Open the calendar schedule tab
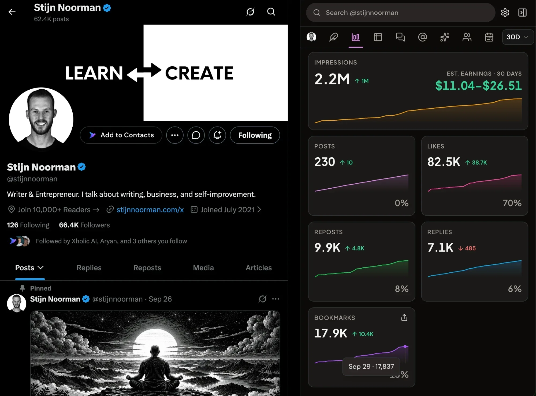Image resolution: width=536 pixels, height=396 pixels. click(489, 37)
